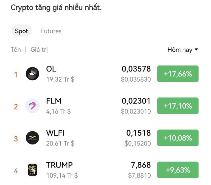Click WLFI's +10,08% change badge

(x=178, y=138)
